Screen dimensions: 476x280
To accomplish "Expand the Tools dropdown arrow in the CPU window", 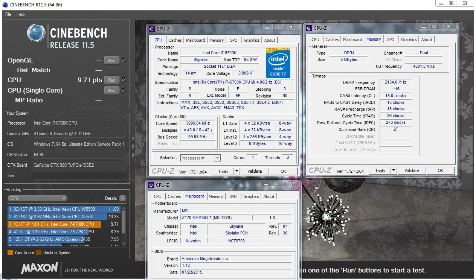I will (x=236, y=171).
